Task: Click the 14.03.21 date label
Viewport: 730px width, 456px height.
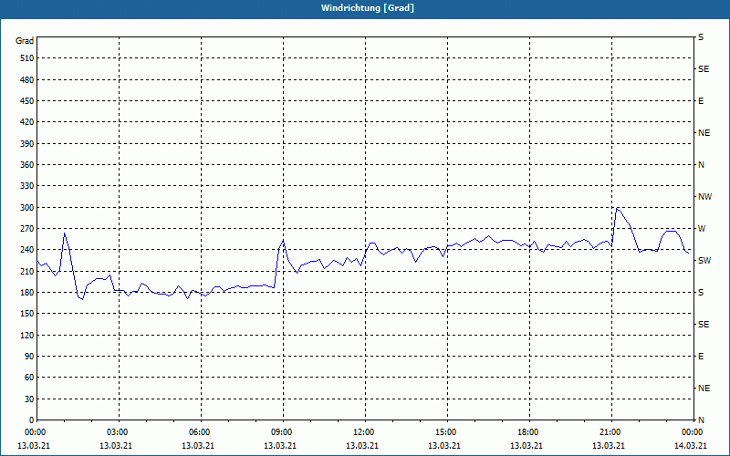Action: pyautogui.click(x=691, y=446)
